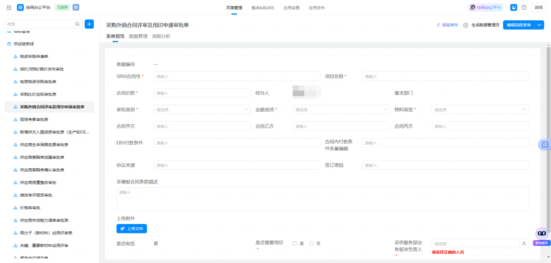The height and width of the screenshot is (263, 551).
Task: Open the 集成&自动化 top tab
Action: (x=263, y=8)
